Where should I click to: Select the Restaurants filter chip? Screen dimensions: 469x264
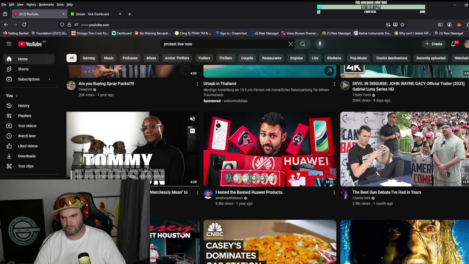(272, 58)
